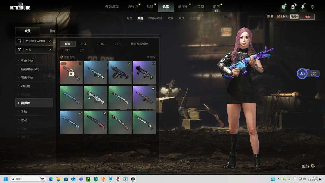Image resolution: width=325 pixels, height=183 pixels.
Task: Select the 突击步枪 weapon category
Action: click(x=27, y=61)
